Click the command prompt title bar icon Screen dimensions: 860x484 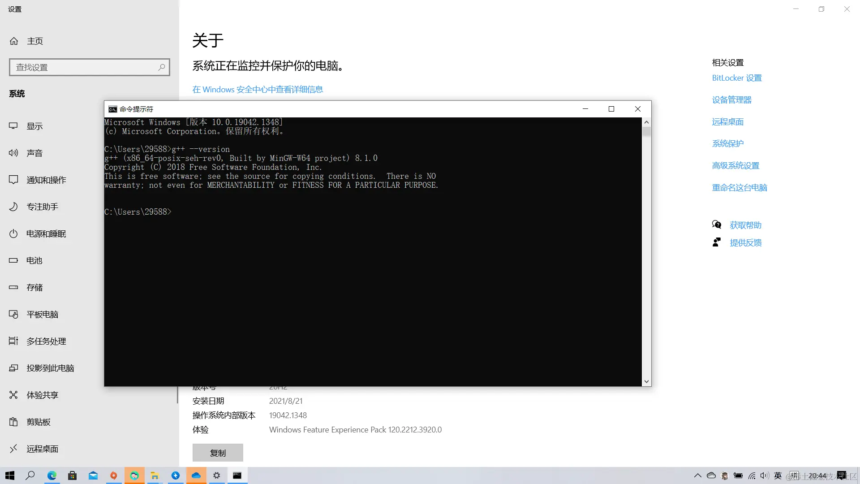pos(113,109)
